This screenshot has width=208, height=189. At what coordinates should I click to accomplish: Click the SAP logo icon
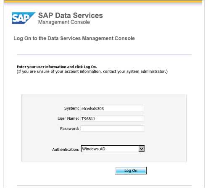coord(24,18)
